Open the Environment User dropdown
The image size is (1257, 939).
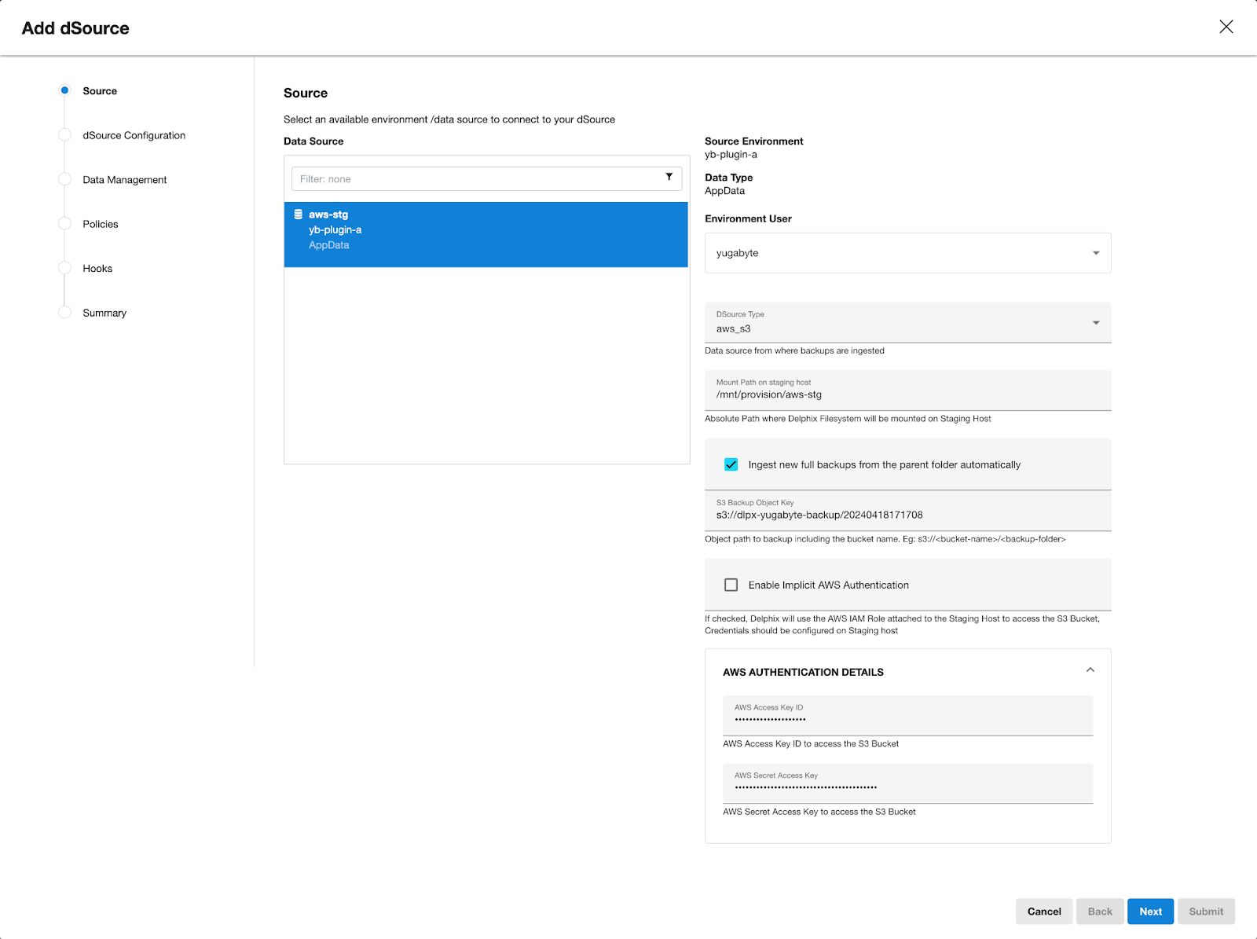[1095, 253]
